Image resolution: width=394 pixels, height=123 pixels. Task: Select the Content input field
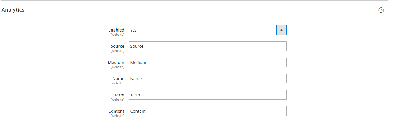pos(207,111)
